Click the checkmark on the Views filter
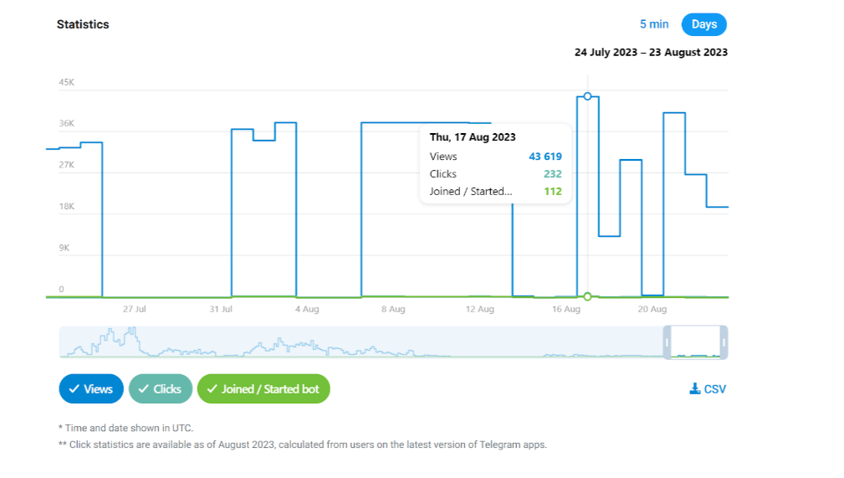The image size is (844, 478). (x=74, y=389)
